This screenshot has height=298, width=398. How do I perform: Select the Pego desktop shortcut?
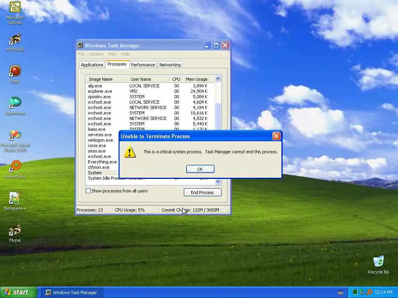pos(15,74)
